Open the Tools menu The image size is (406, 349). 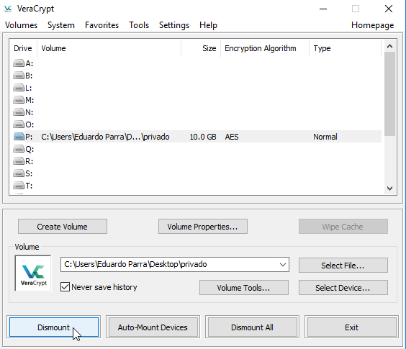(139, 25)
